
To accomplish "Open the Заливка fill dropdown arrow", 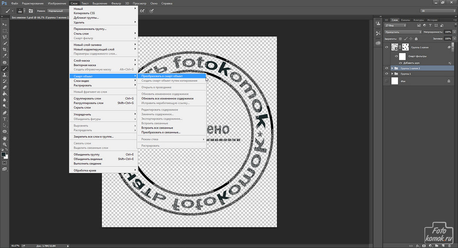I will (x=454, y=38).
